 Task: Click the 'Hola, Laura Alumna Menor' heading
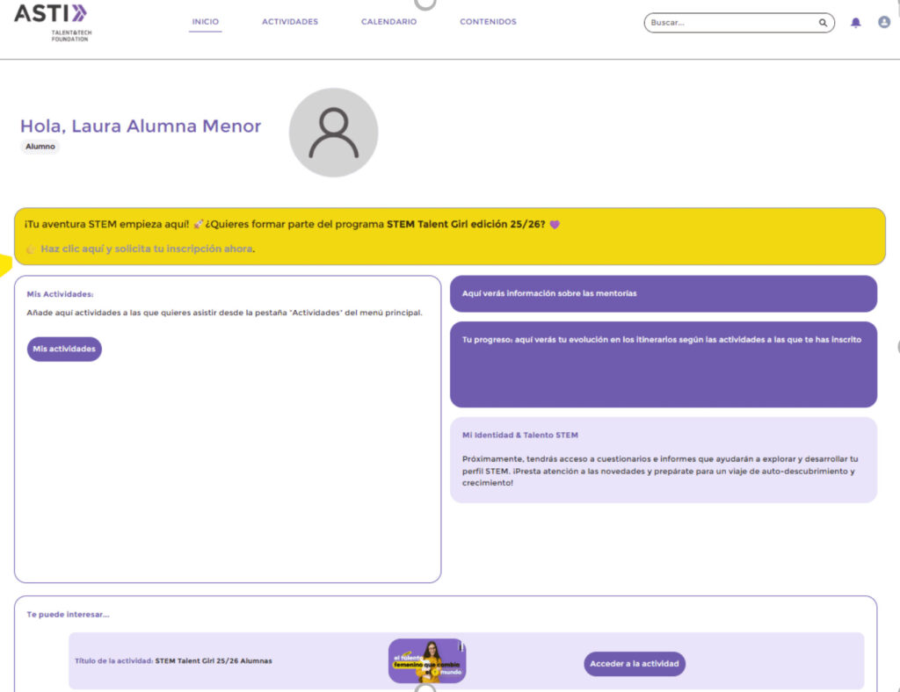[141, 126]
